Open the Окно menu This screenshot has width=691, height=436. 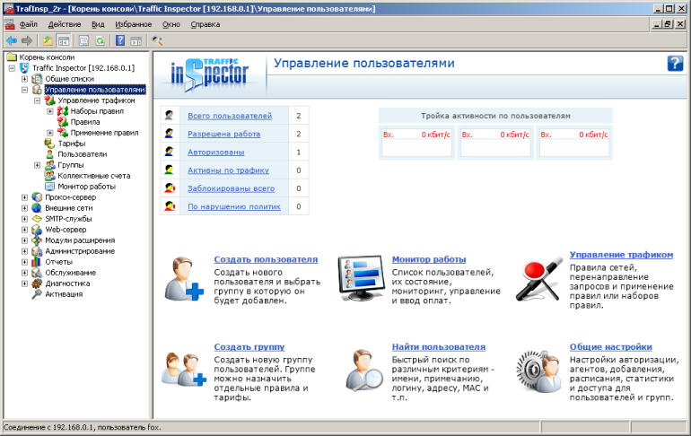[x=171, y=24]
